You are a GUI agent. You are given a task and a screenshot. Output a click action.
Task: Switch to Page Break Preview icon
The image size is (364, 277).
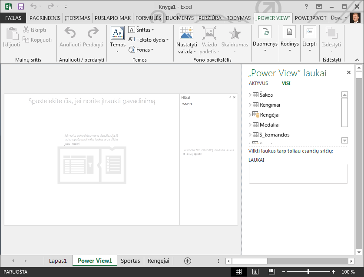tap(272, 272)
